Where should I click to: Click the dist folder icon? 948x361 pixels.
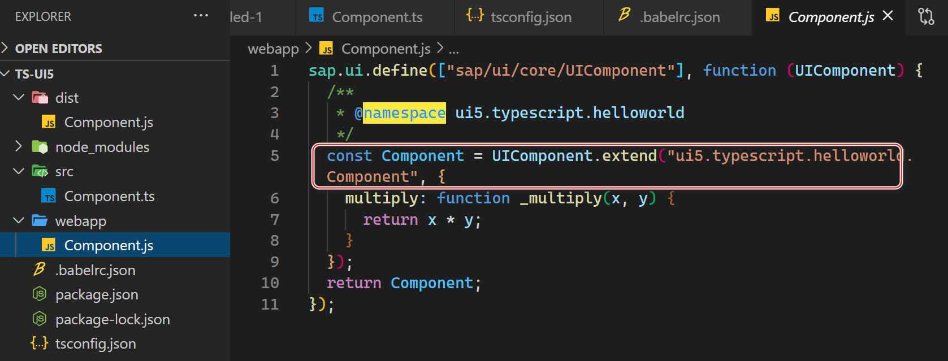[40, 98]
